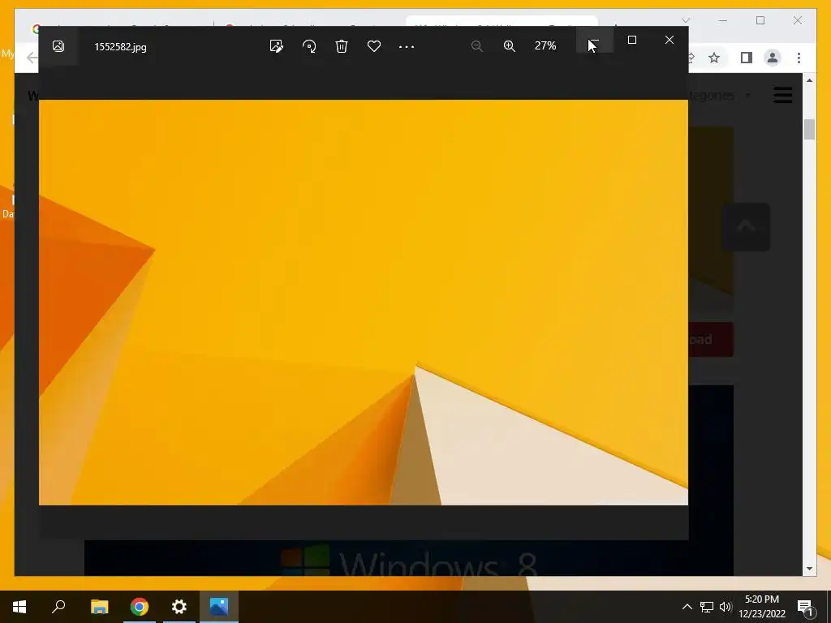Open volume speaker tray icon
831x623 pixels.
726,607
